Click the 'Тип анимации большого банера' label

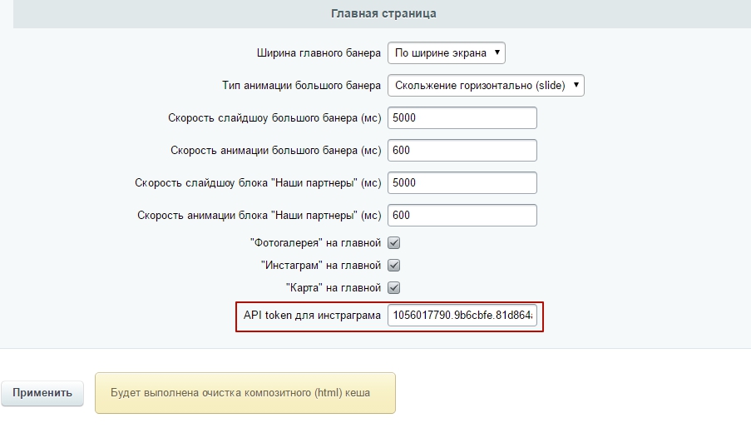[x=301, y=86]
